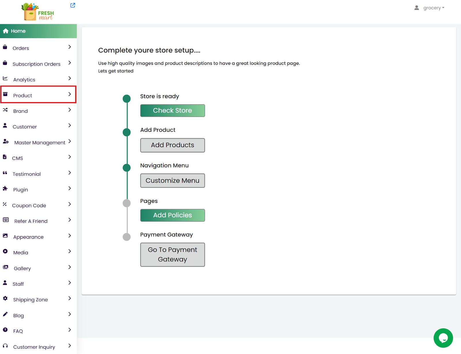
Task: Click the FAQ question mark icon
Action: point(5,330)
